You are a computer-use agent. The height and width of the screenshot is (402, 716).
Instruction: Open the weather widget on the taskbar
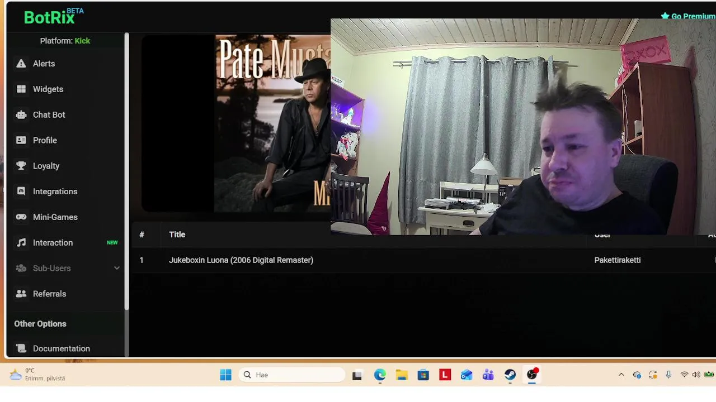[x=38, y=375]
